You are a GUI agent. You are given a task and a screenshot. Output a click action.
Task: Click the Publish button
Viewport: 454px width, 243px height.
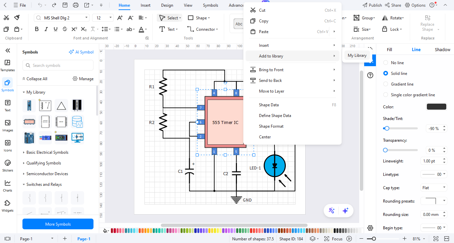click(x=372, y=5)
